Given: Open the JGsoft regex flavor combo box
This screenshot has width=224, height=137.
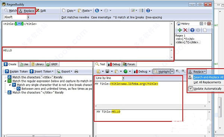Looking at the screenshot, I should tap(16, 17).
